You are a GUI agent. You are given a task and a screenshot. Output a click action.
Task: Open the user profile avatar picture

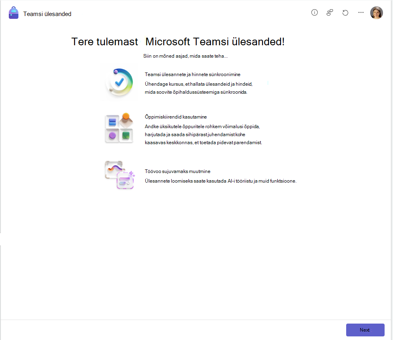point(377,13)
